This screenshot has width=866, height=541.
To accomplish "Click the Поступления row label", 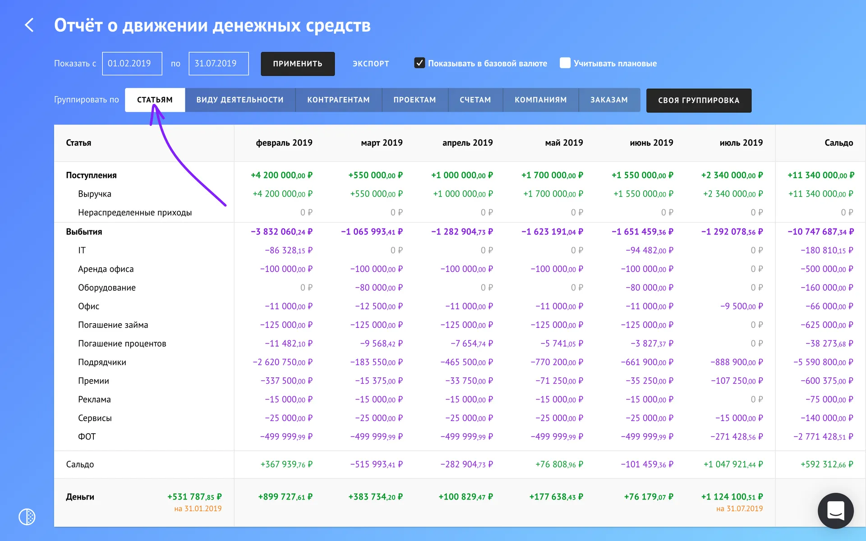I will coord(91,175).
